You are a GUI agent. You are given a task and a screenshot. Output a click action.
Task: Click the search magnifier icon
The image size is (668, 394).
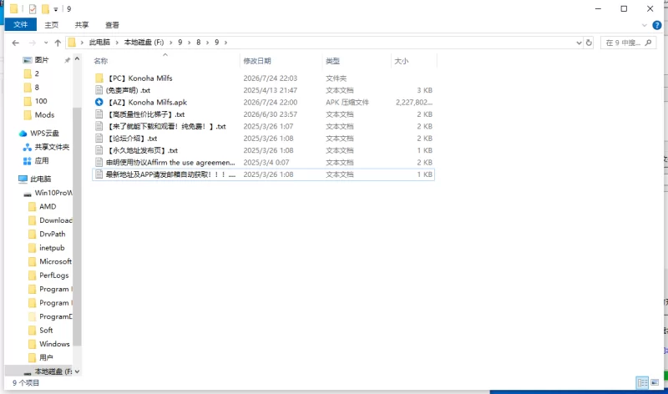click(x=649, y=43)
